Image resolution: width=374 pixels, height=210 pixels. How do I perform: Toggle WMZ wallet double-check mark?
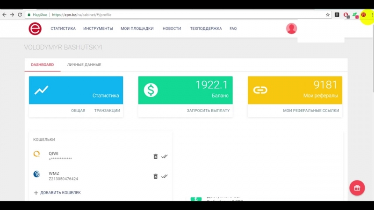165,176
